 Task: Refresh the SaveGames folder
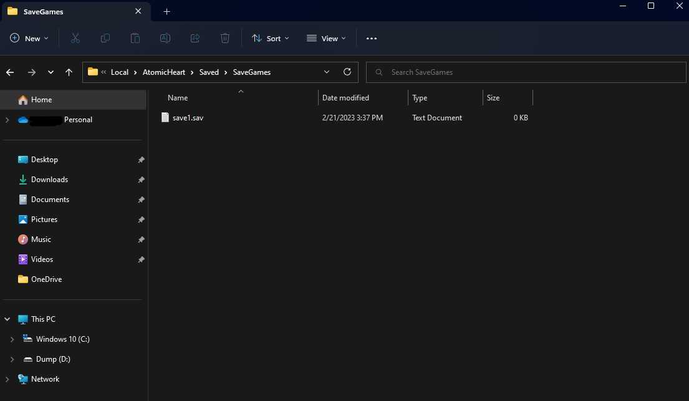point(347,72)
